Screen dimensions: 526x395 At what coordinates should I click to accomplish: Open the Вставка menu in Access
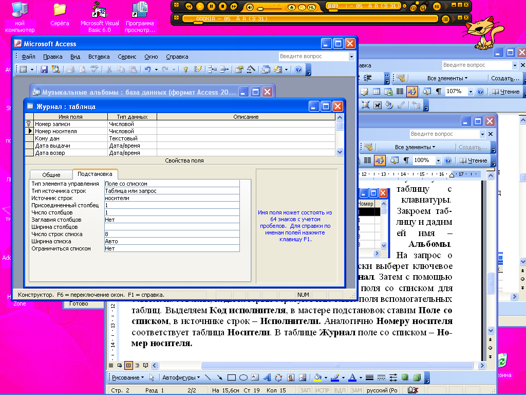pos(99,57)
